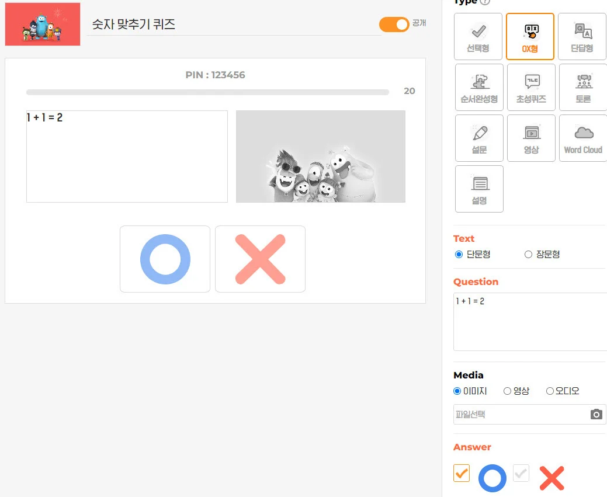The height and width of the screenshot is (497, 607).
Task: Click the Question text area
Action: click(530, 322)
